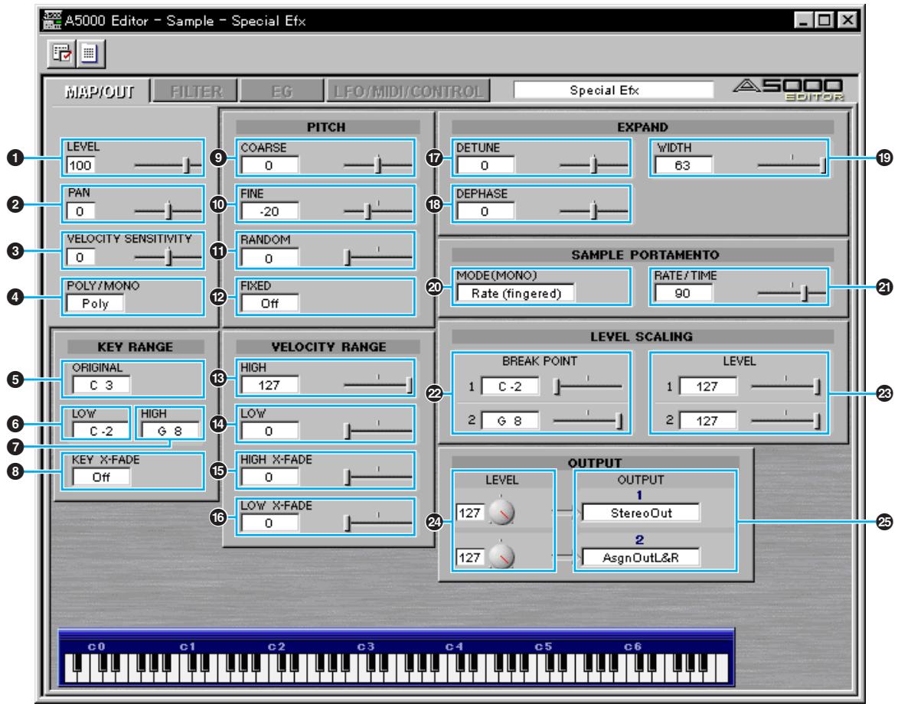Click the output 1 level value 127
This screenshot has width=898, height=707.
(469, 513)
